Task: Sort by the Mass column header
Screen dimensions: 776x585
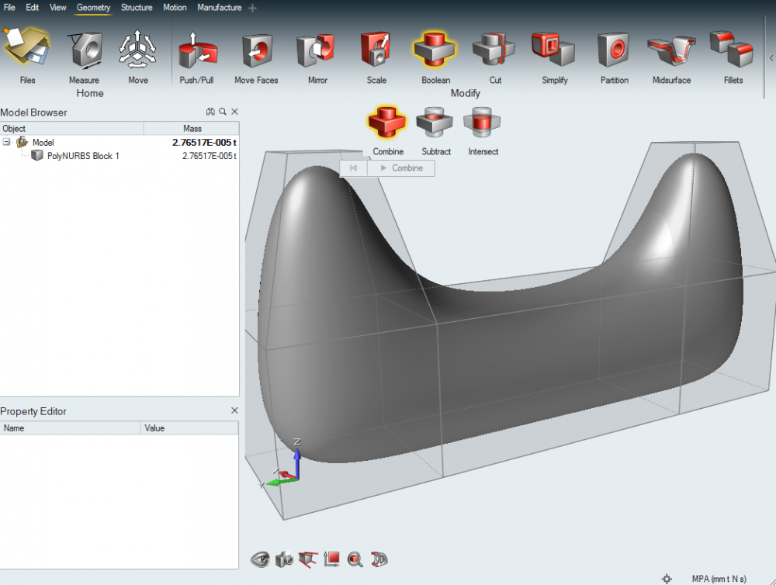Action: pos(192,129)
